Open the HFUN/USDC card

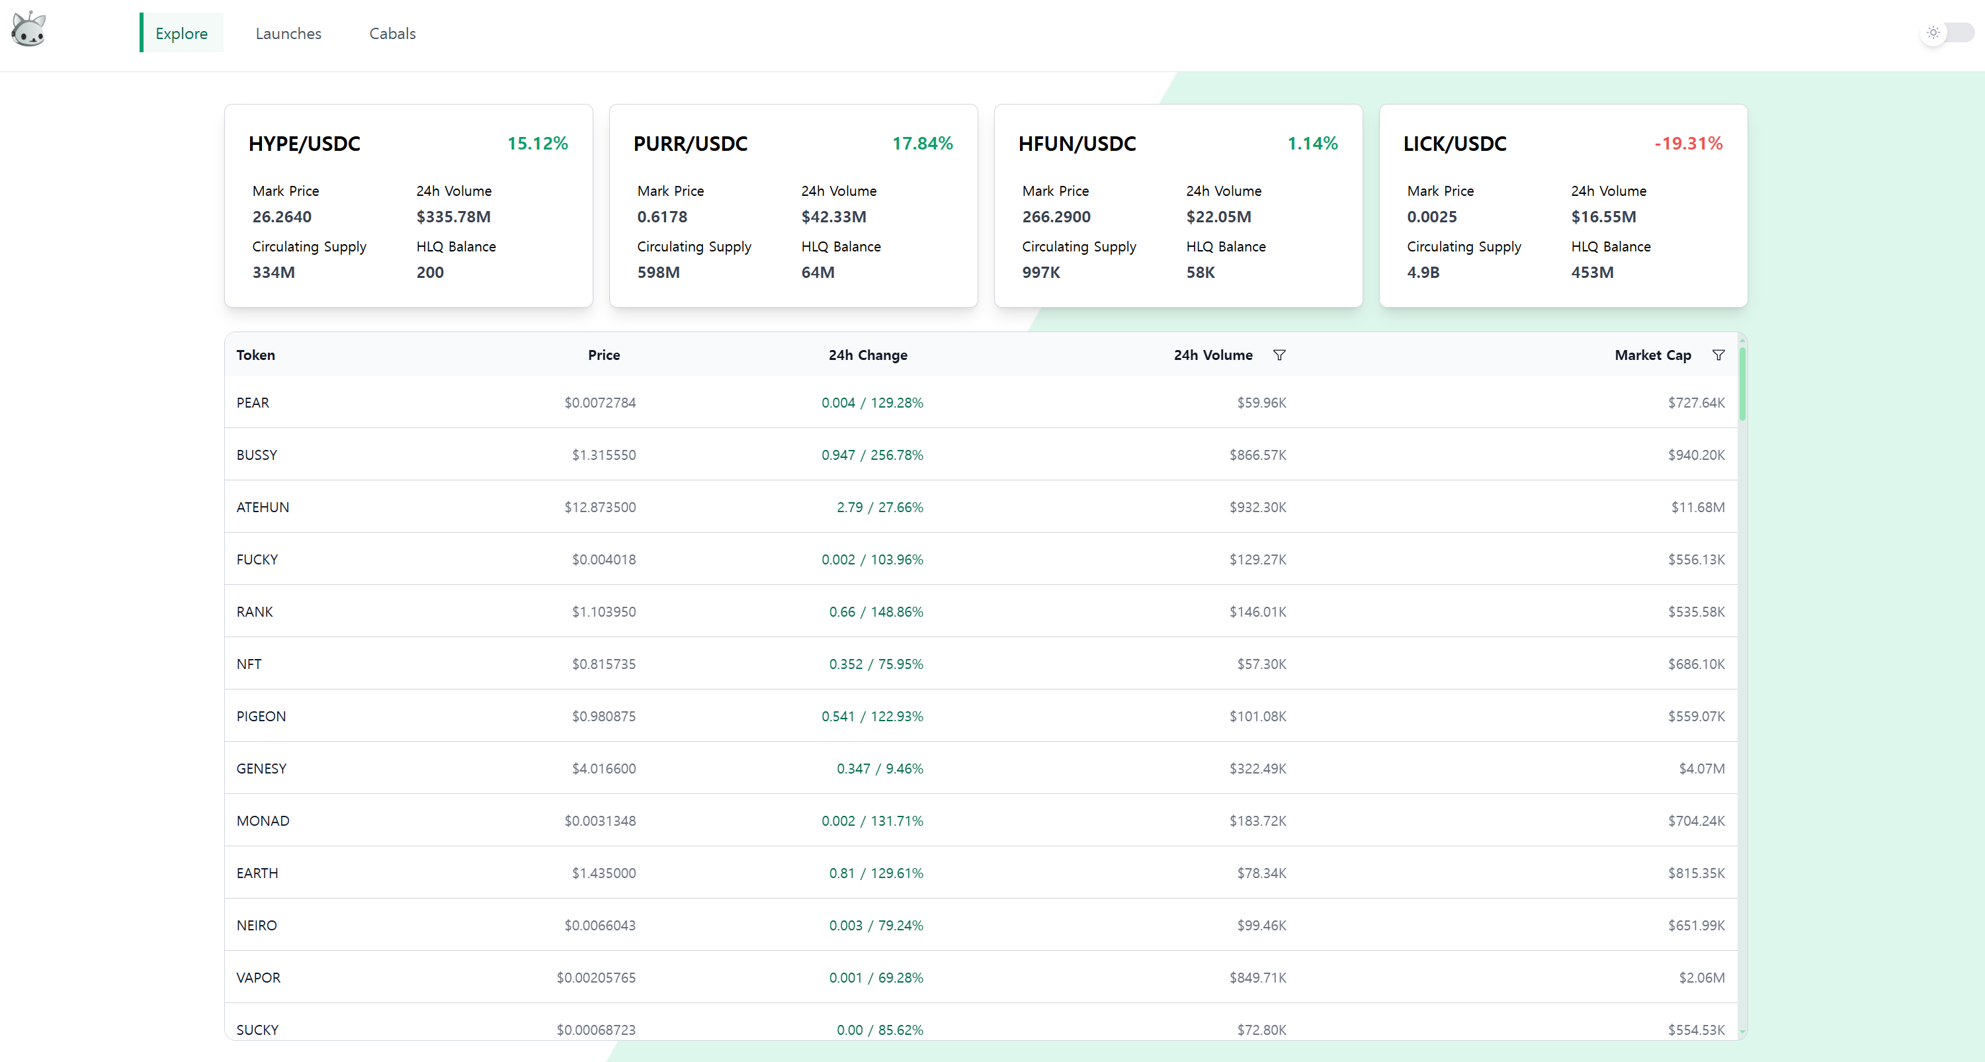click(x=1177, y=206)
